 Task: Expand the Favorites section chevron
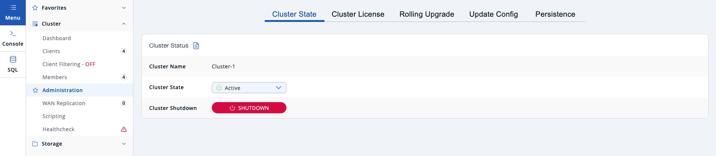coord(124,8)
